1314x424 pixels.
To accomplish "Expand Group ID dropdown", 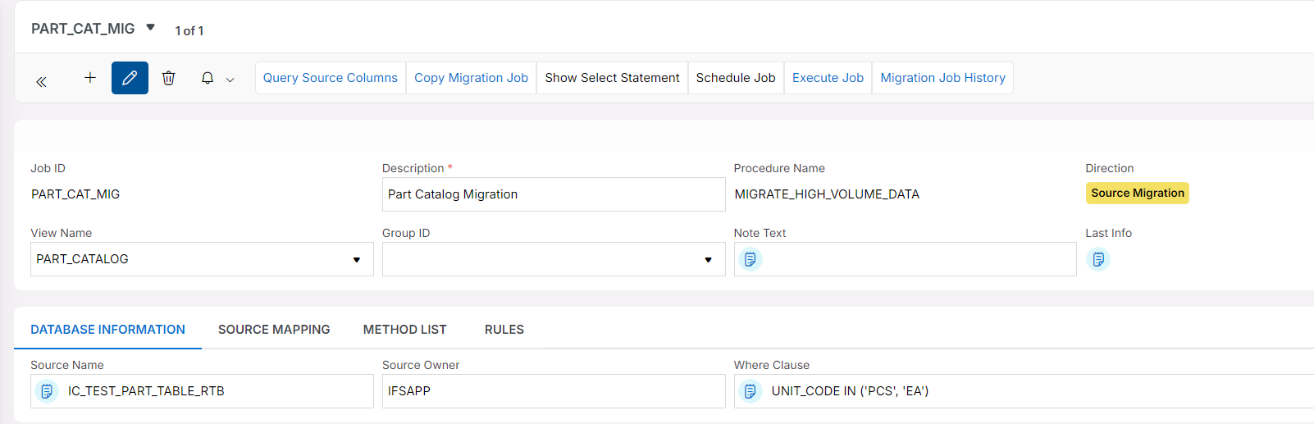I will (709, 260).
